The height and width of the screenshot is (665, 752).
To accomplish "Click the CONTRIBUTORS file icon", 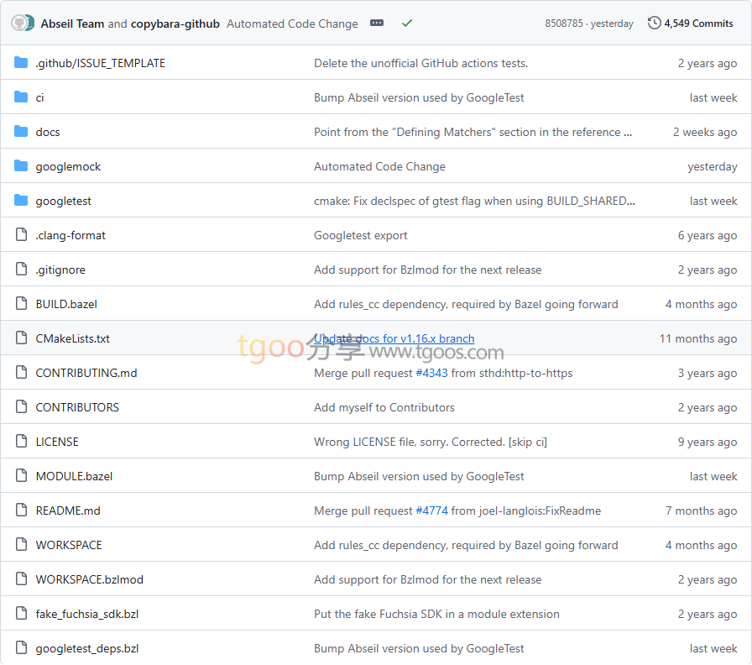I will point(22,407).
